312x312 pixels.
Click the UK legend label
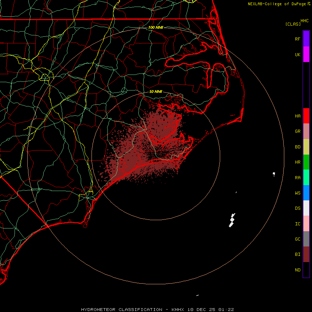[297, 54]
